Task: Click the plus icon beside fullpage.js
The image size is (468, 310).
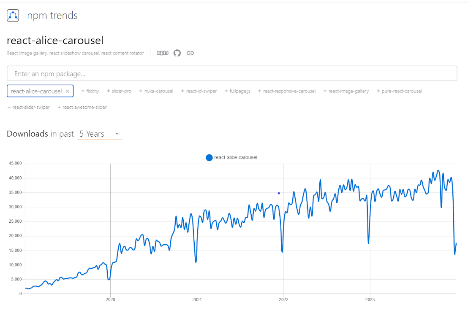Action: pos(226,91)
